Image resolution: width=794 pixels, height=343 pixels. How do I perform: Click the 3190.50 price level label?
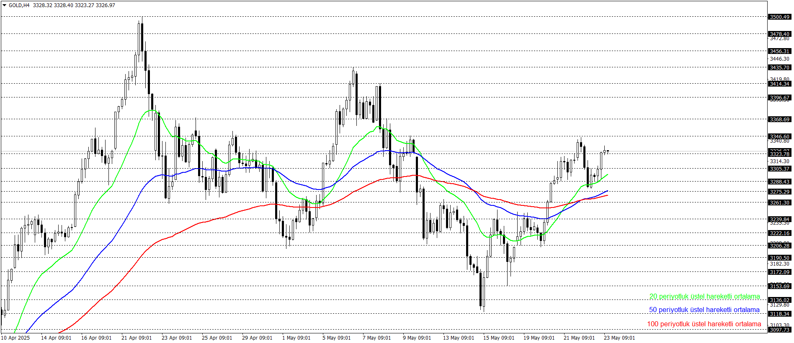click(x=779, y=258)
